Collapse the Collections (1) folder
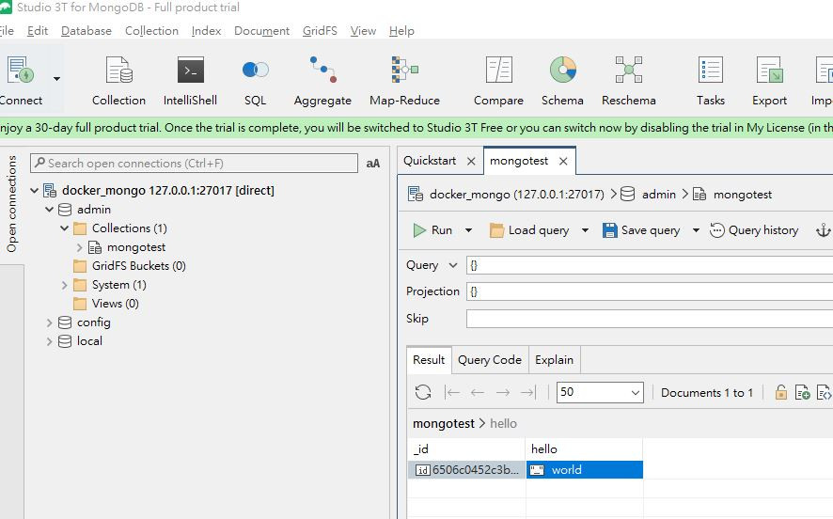 (x=64, y=228)
